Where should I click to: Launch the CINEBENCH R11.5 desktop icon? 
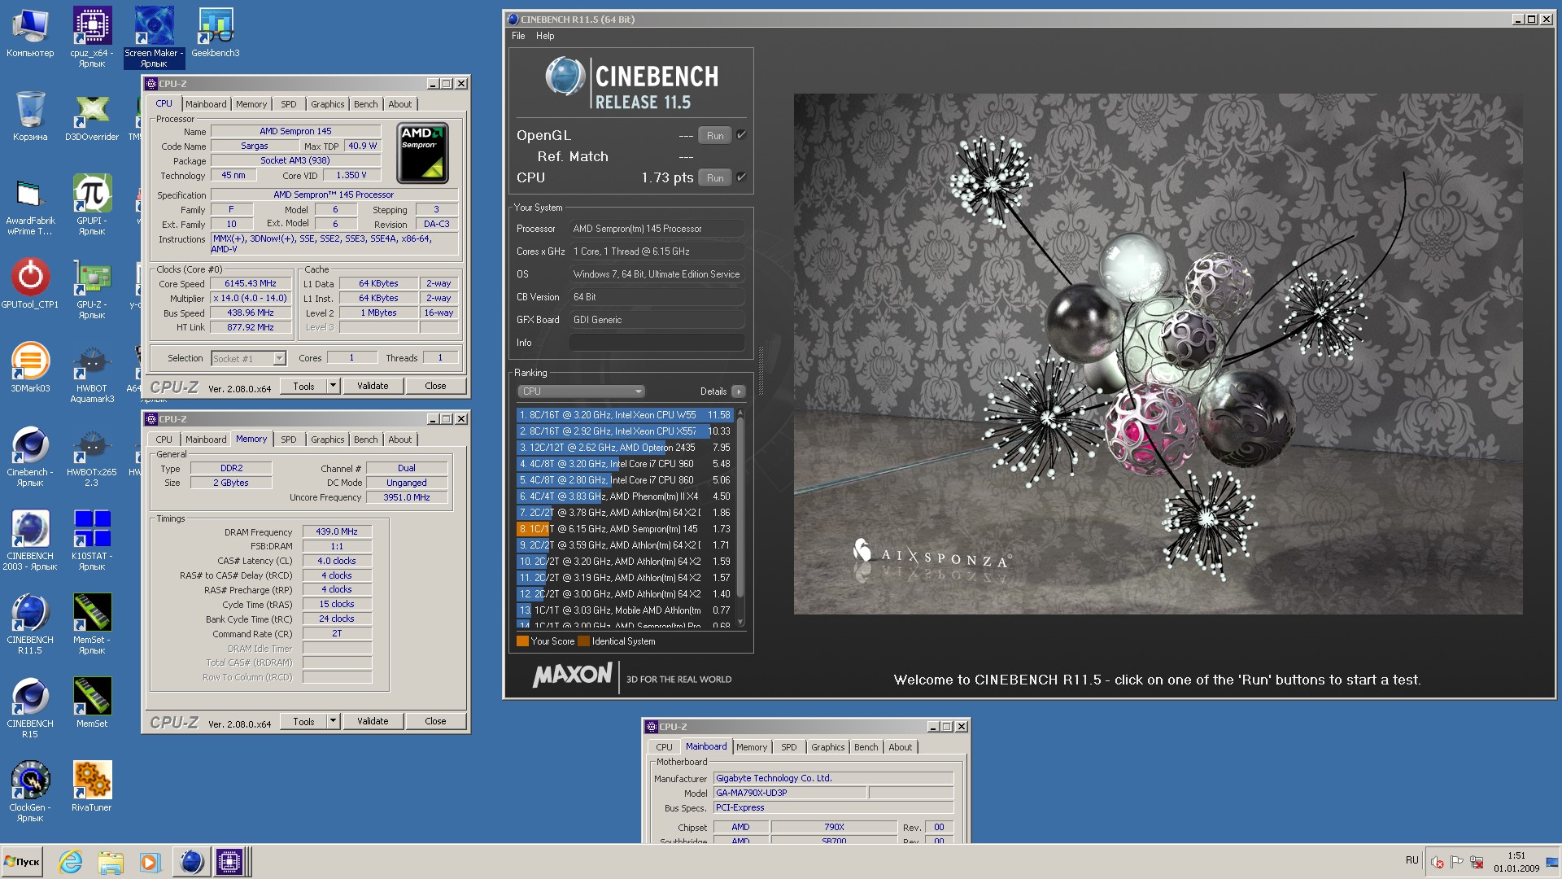[x=30, y=624]
